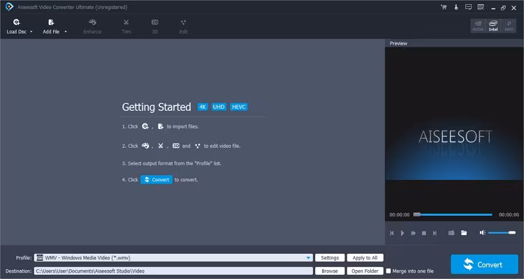Click the Destination path field

pos(173,271)
